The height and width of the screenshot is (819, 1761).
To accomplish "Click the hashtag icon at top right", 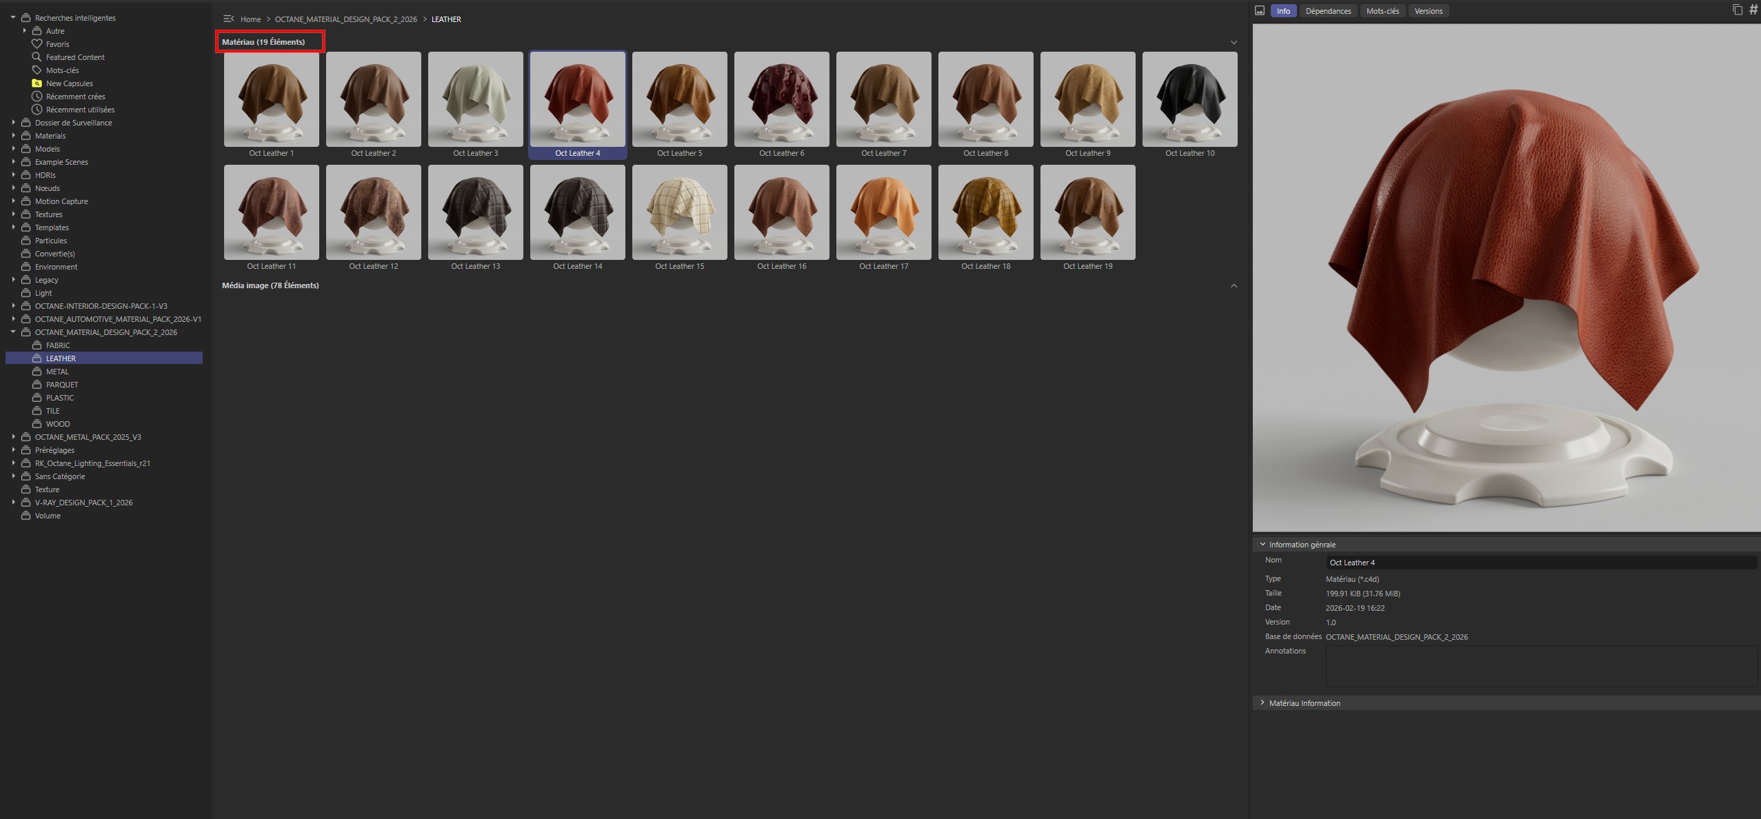I will (1753, 9).
